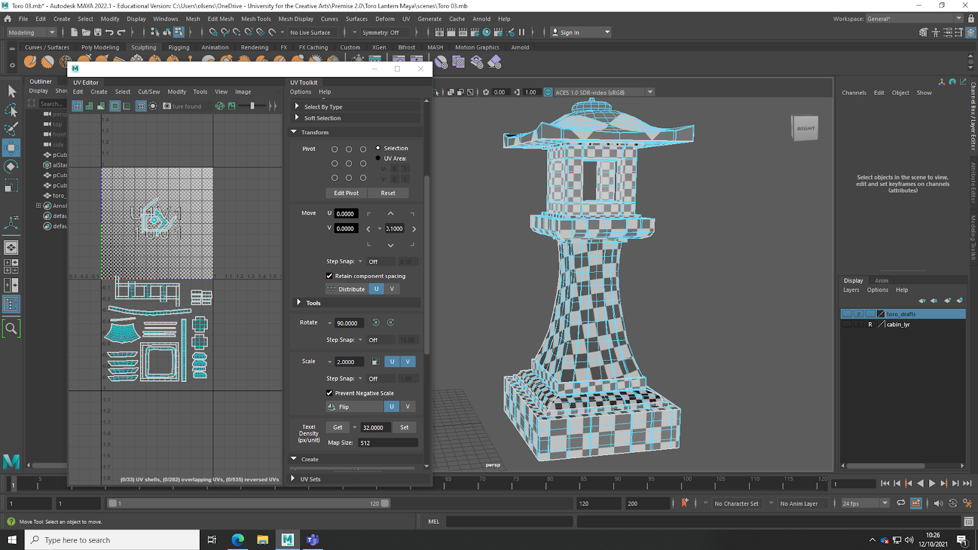Toggle Retain component spacing checkbox
Image resolution: width=978 pixels, height=550 pixels.
coord(329,276)
